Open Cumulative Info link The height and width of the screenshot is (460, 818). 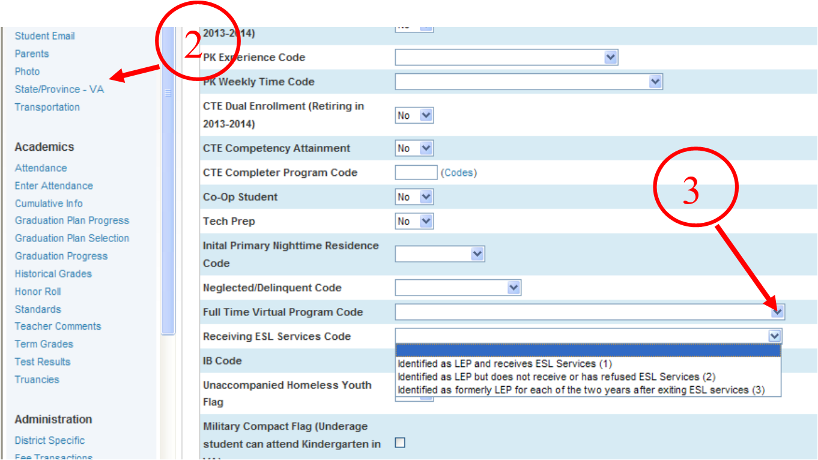49,204
